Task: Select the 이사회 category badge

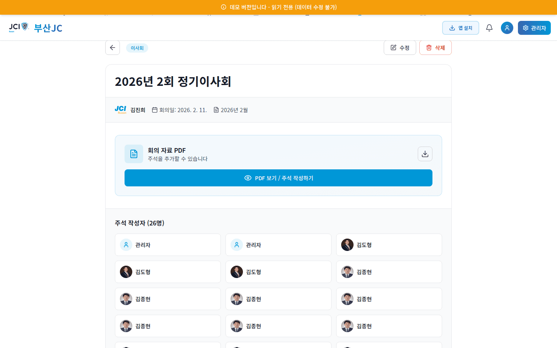Action: [x=137, y=48]
